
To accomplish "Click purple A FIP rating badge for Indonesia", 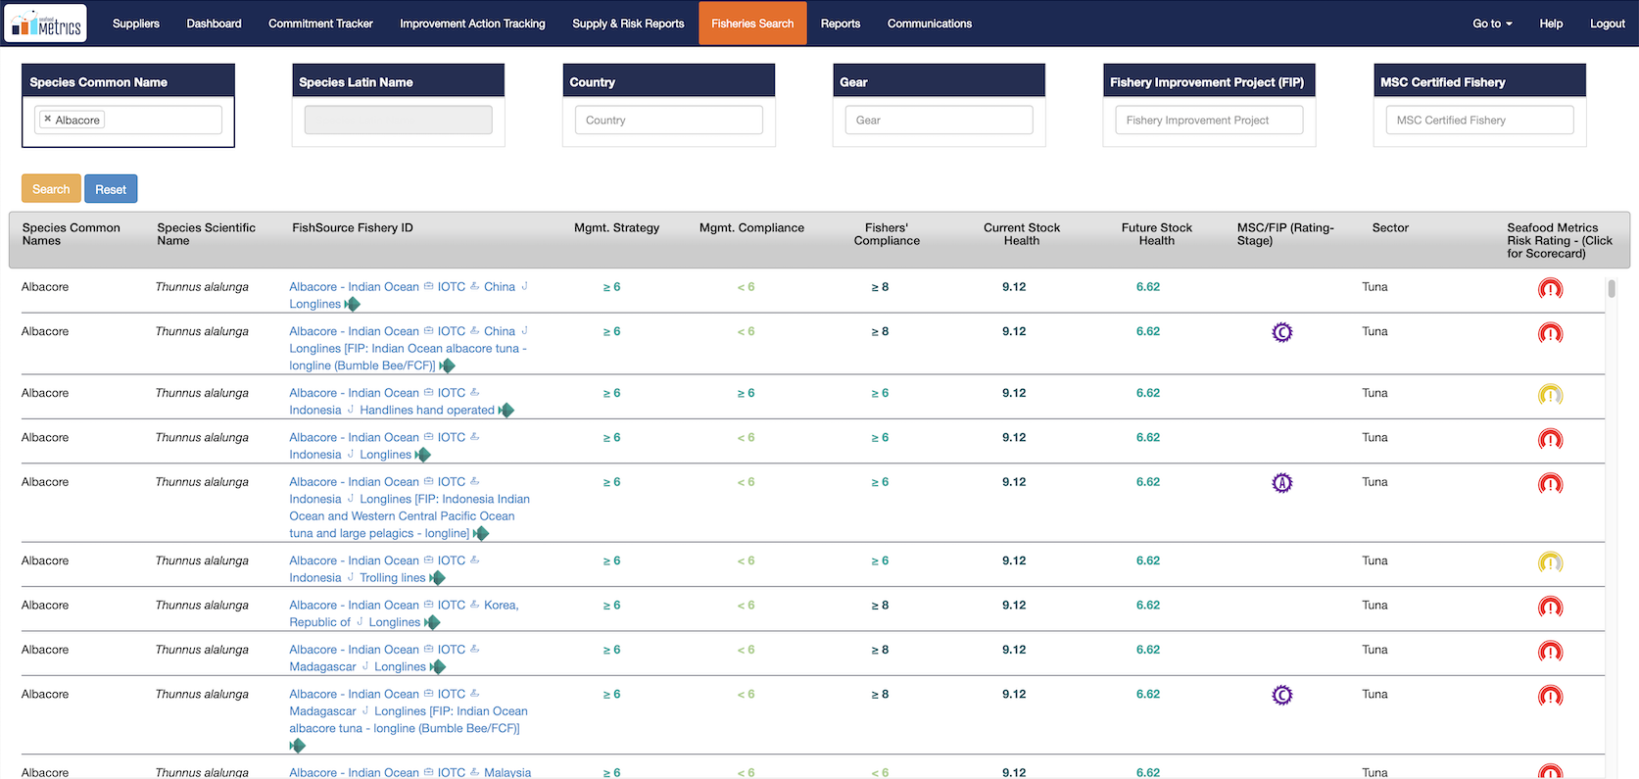I will 1281,483.
